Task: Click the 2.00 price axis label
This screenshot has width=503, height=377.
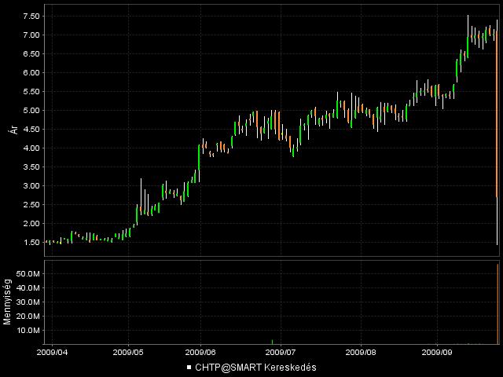Action: click(x=31, y=223)
